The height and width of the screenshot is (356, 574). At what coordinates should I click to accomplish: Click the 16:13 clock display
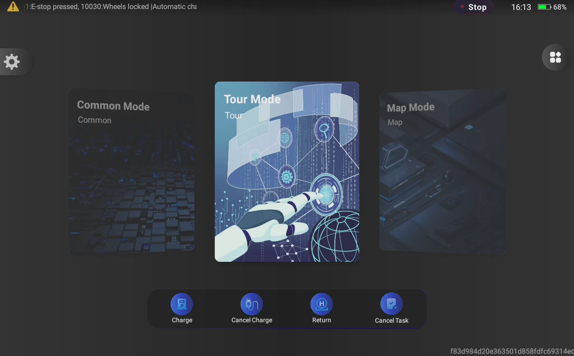click(521, 7)
